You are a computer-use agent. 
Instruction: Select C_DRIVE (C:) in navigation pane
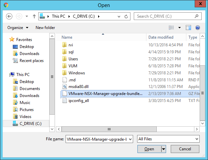[x=27, y=124]
